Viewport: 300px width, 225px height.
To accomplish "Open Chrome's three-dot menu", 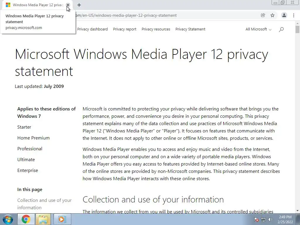I will click(294, 15).
